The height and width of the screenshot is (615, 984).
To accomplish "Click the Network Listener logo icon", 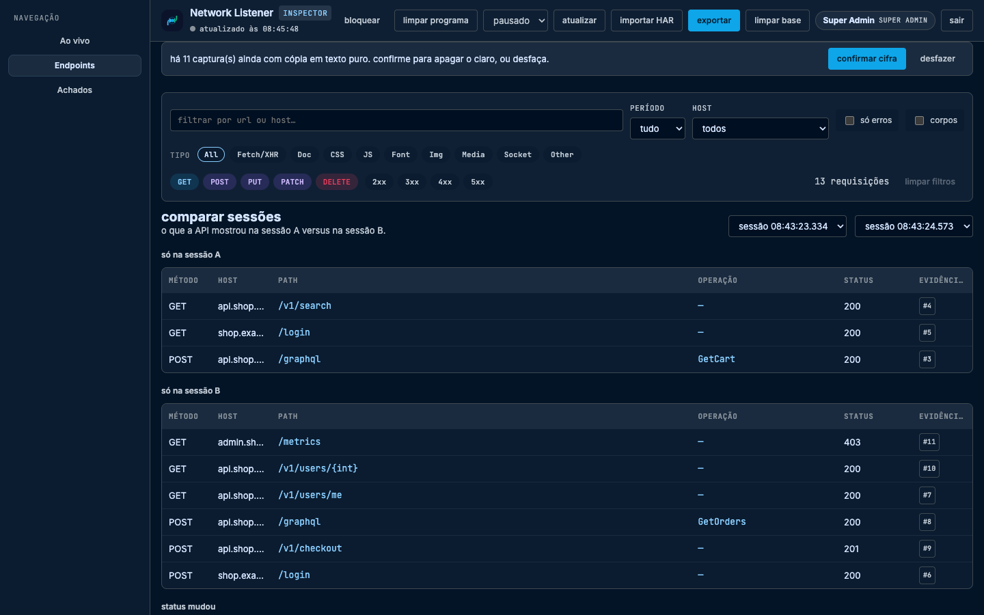I will click(x=172, y=20).
